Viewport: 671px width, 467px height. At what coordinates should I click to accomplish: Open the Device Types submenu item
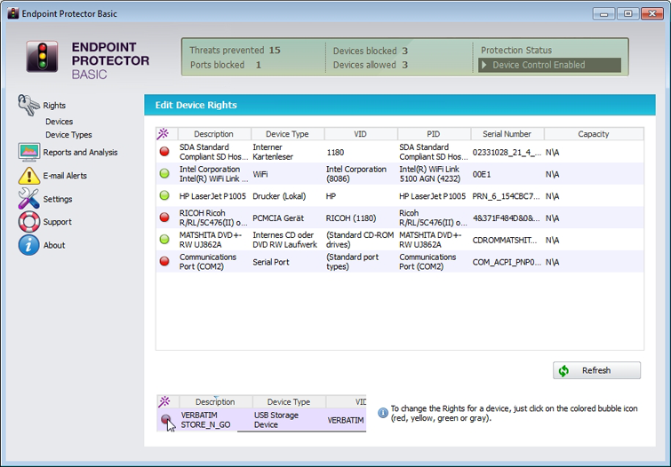point(68,135)
